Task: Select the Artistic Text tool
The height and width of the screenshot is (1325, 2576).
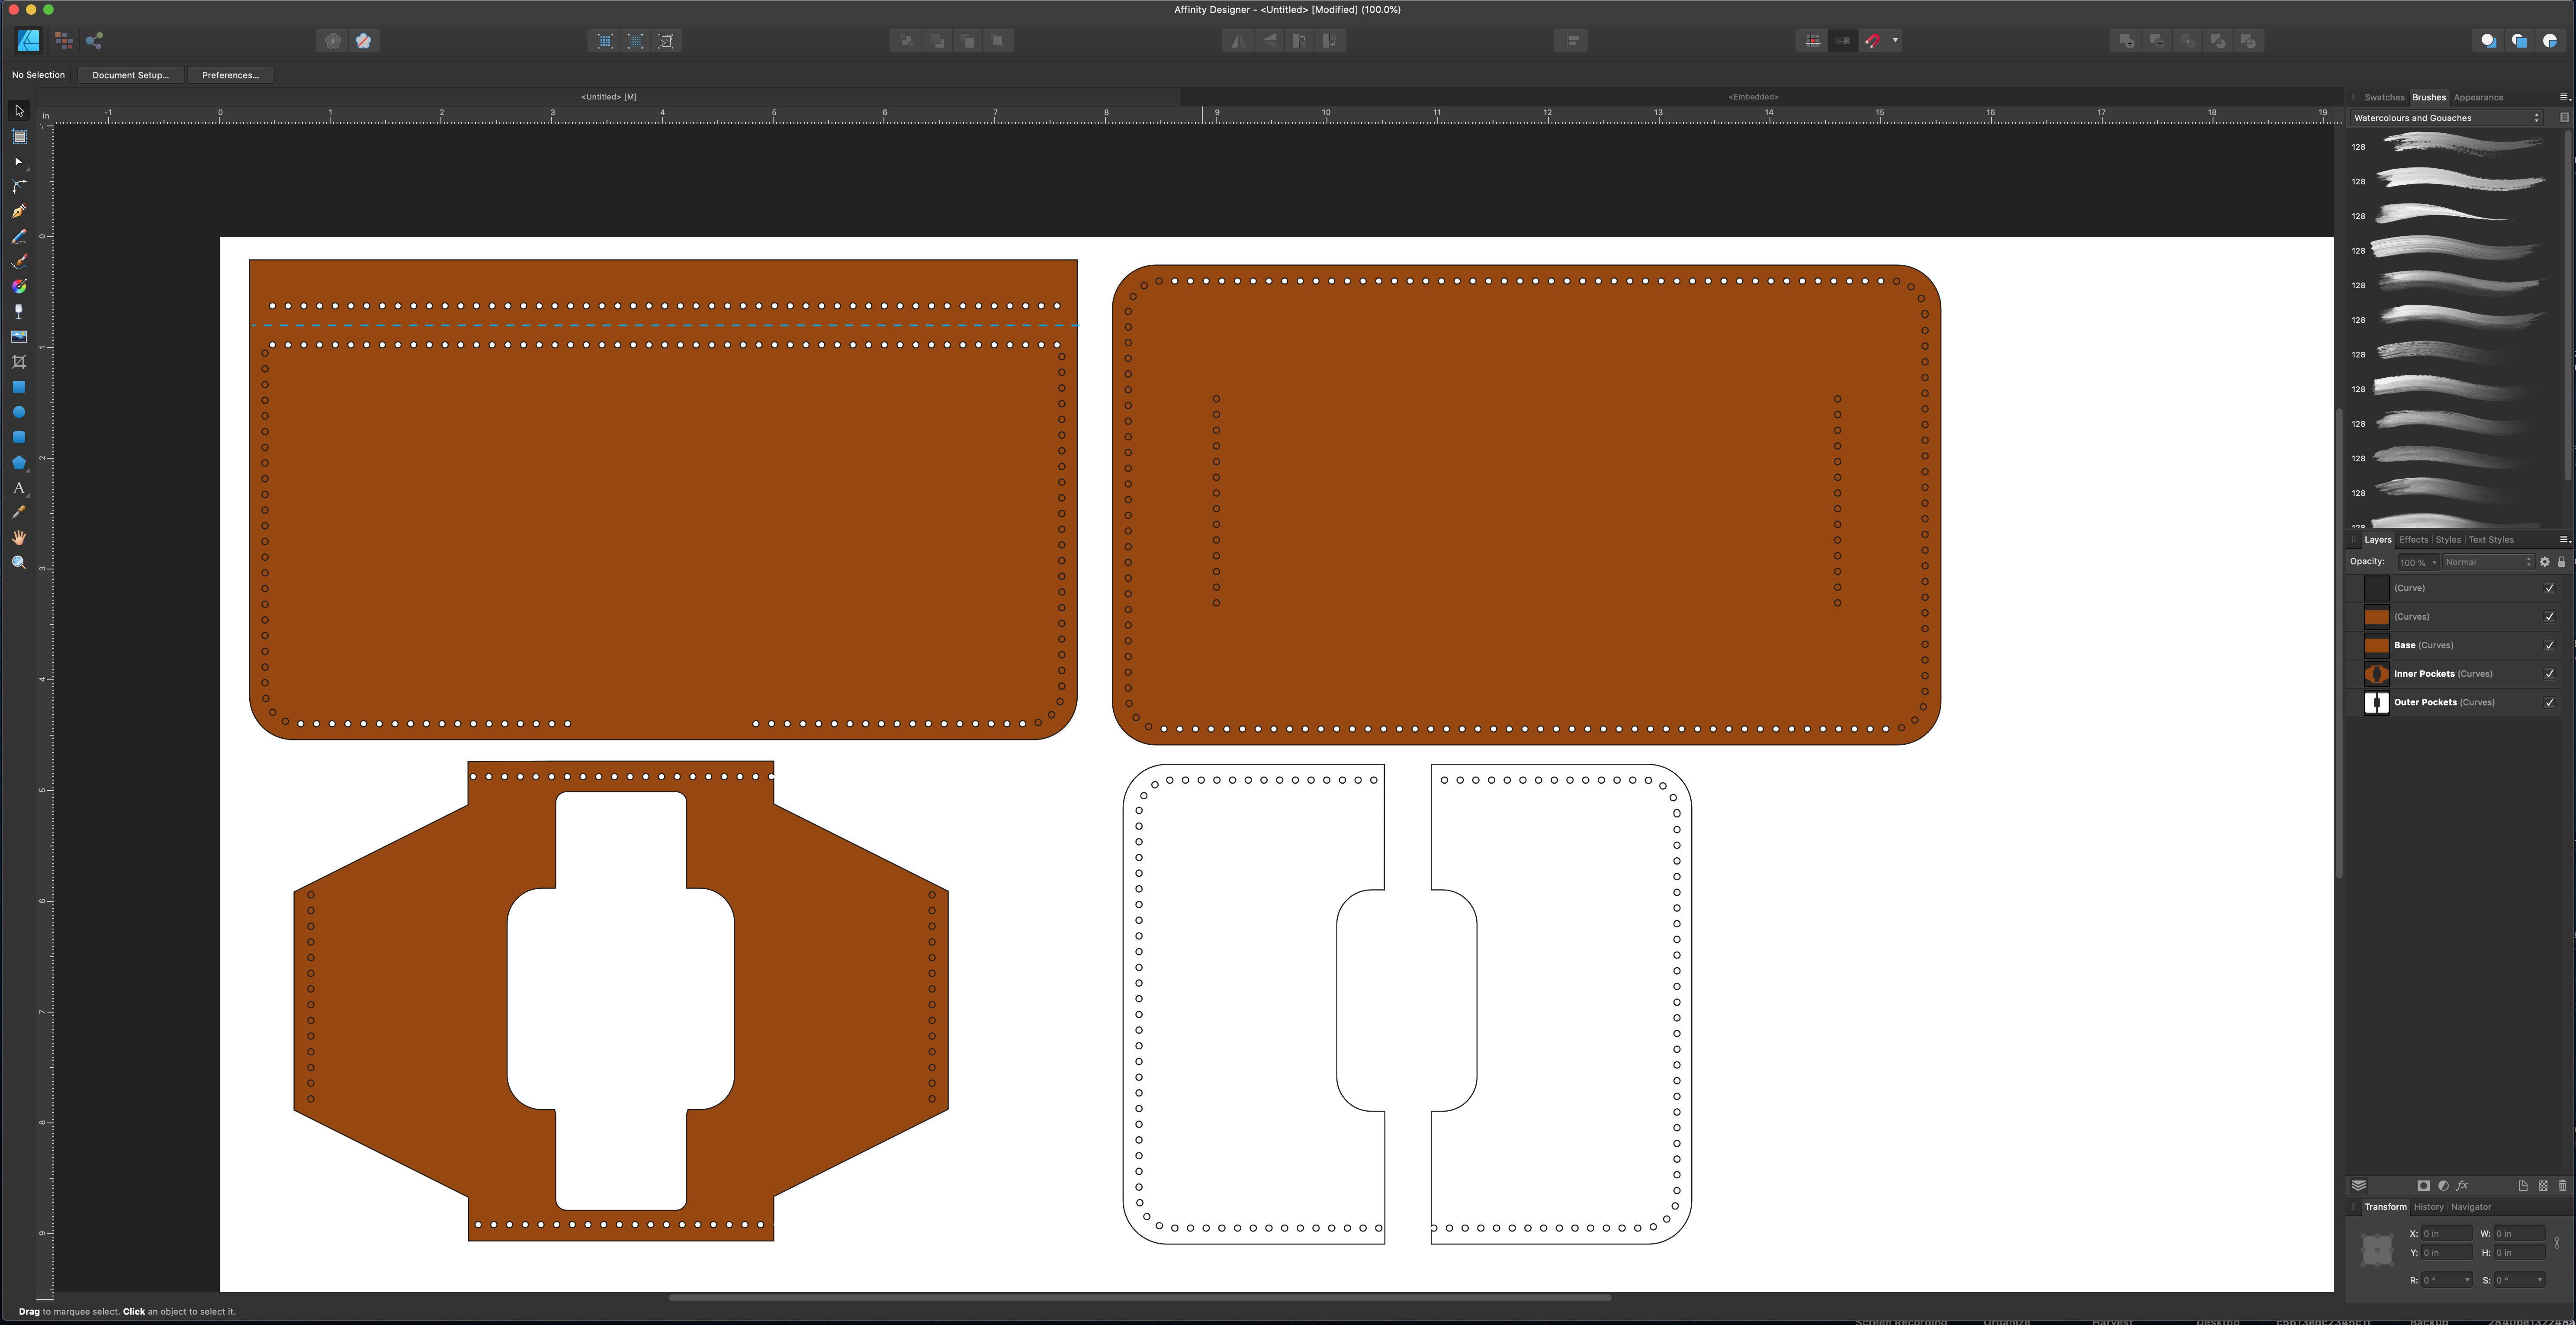Action: pos(19,488)
